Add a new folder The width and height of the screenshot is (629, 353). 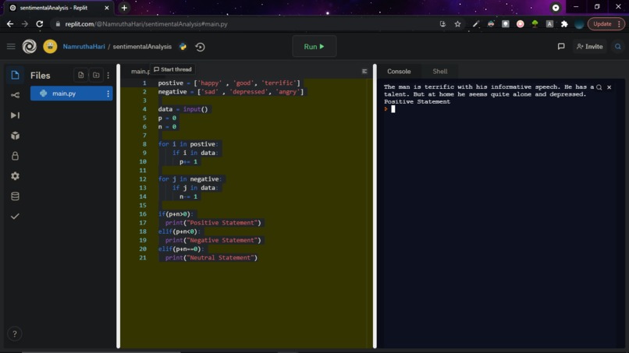96,76
